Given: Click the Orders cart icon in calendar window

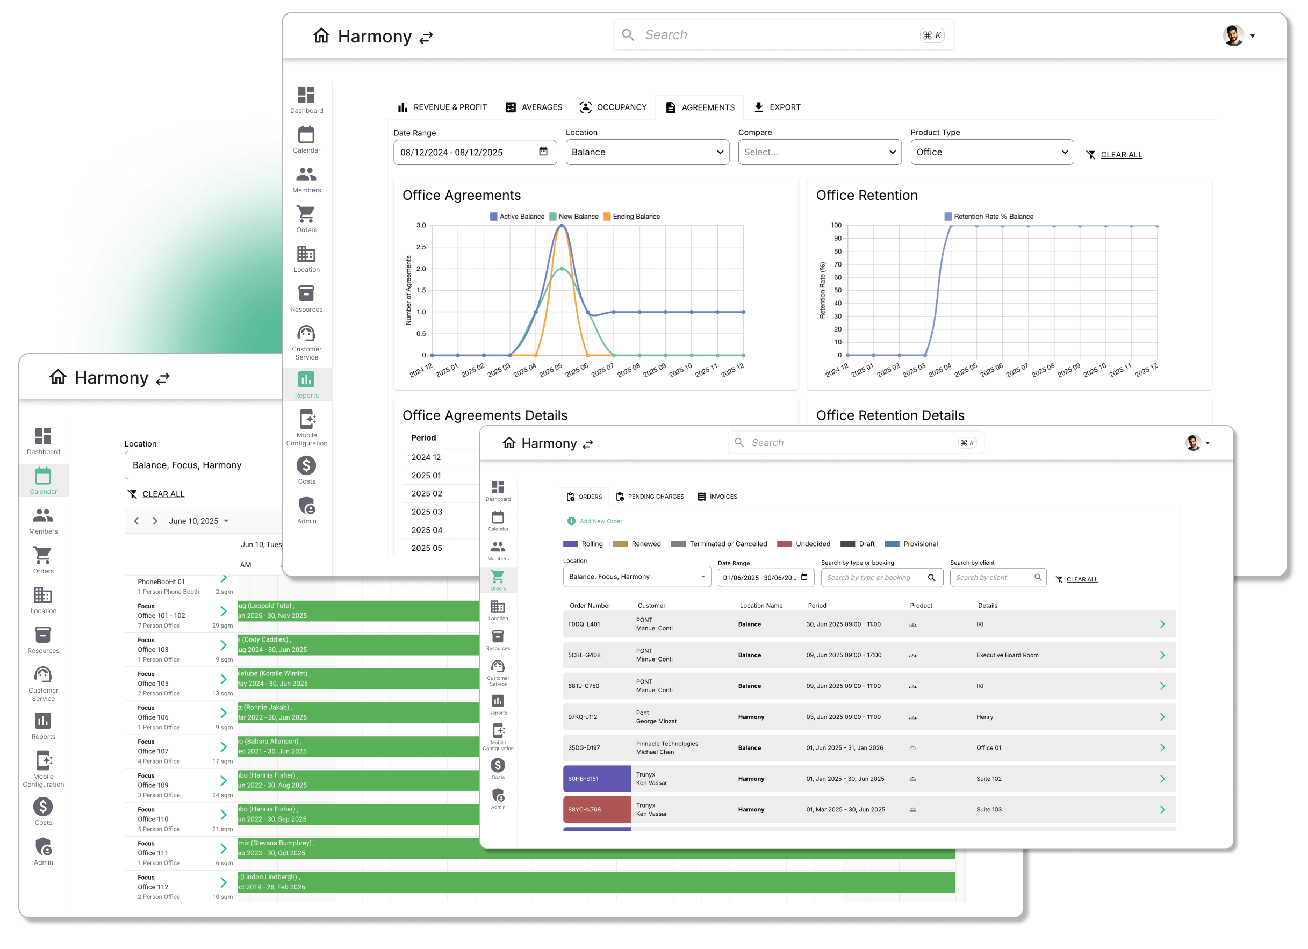Looking at the screenshot, I should [x=43, y=555].
